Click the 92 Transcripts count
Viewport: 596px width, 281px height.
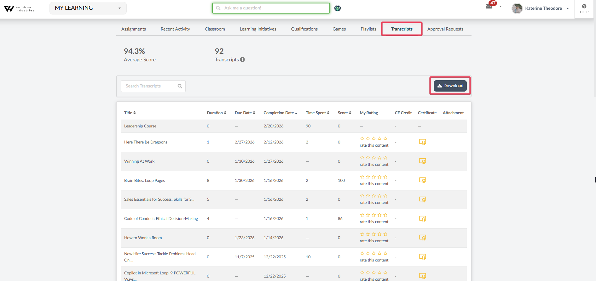pos(219,51)
